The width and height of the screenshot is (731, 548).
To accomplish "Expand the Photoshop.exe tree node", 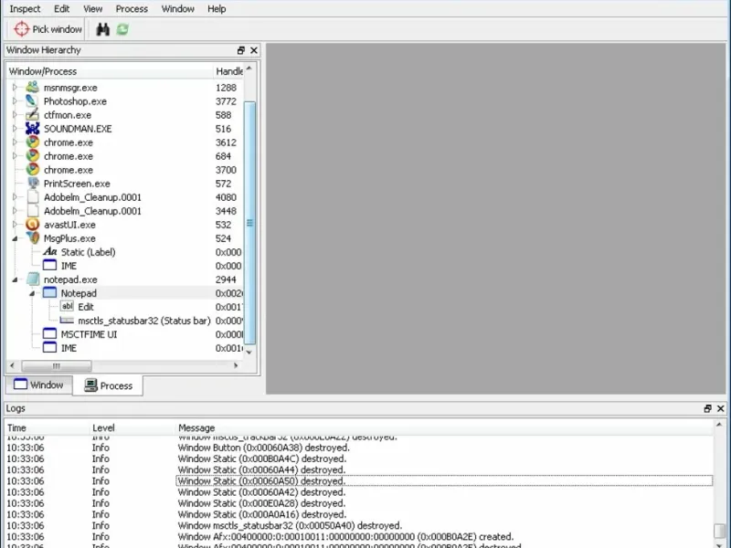I will pos(15,100).
